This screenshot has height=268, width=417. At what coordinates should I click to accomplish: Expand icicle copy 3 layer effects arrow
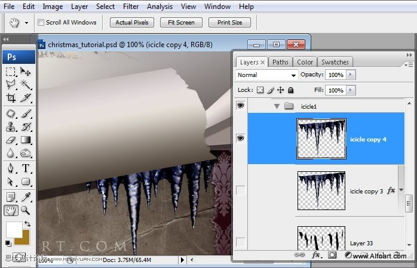(x=401, y=190)
